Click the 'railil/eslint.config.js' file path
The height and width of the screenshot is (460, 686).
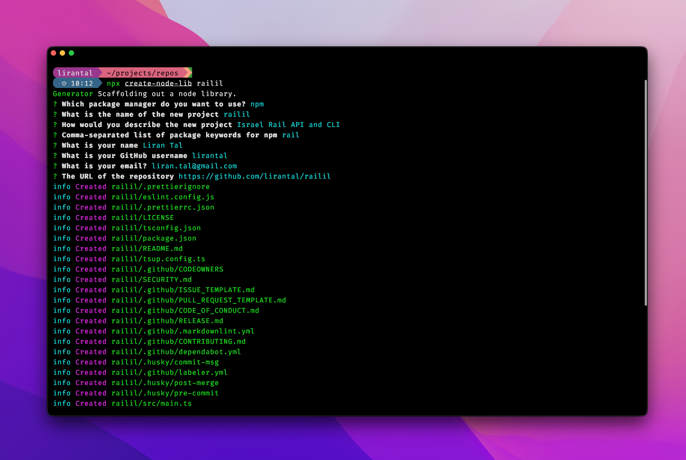point(163,197)
